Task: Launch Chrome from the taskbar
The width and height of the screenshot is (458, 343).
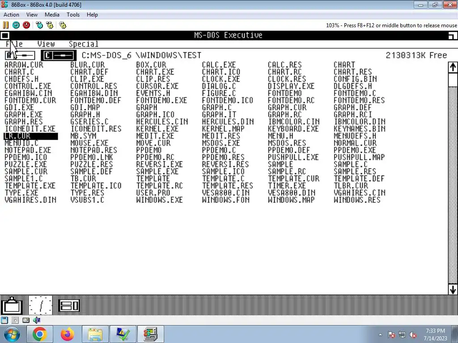Action: point(40,334)
